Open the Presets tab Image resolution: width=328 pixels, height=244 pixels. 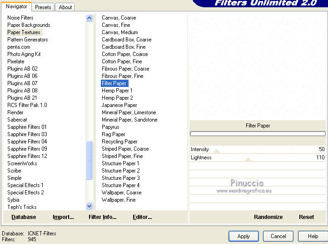[43, 7]
